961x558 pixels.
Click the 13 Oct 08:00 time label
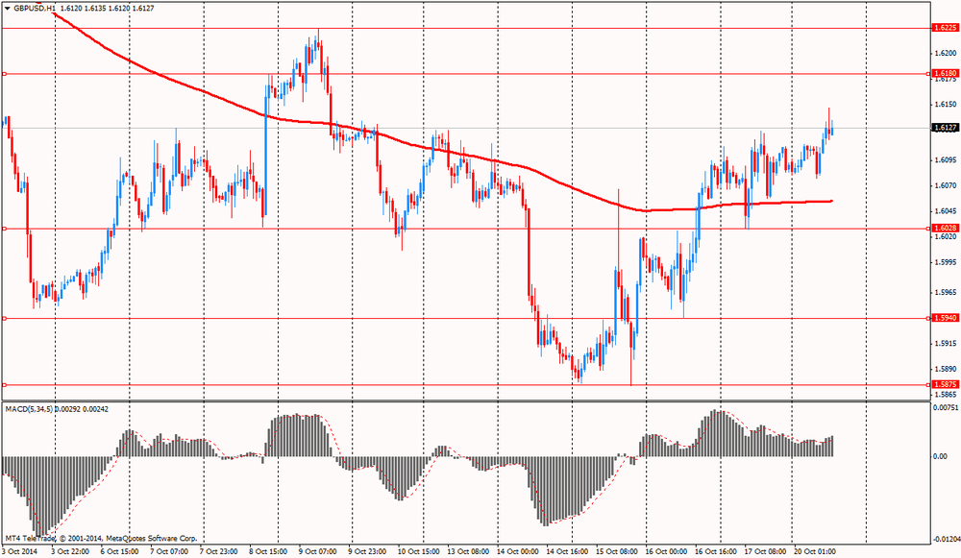click(469, 551)
